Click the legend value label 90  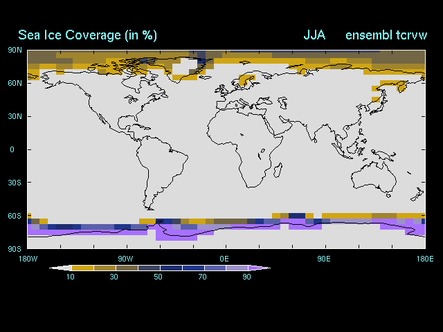(246, 277)
